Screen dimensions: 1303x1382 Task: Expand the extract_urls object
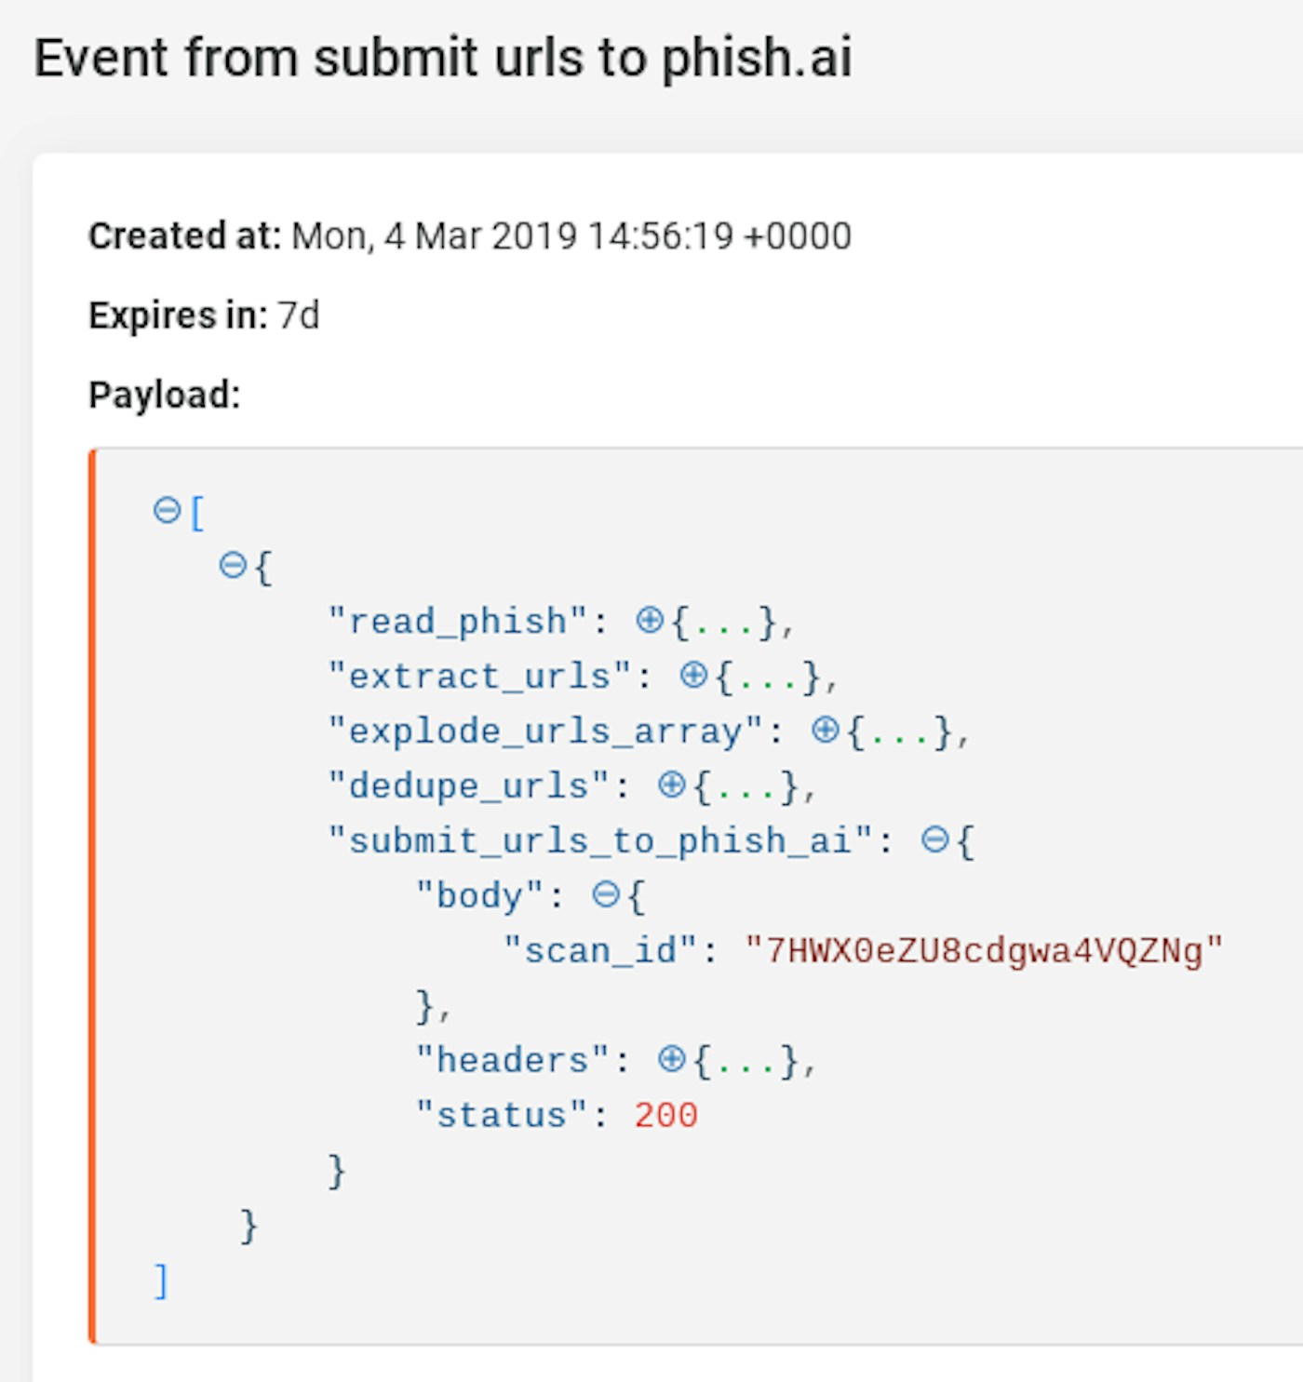pos(693,675)
